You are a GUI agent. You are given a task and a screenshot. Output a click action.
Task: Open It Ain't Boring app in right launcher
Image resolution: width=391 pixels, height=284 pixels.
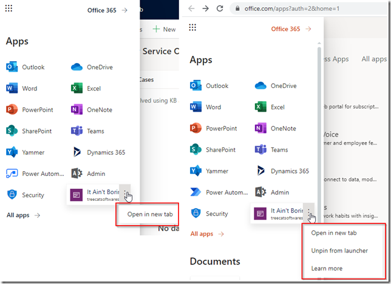tap(278, 214)
